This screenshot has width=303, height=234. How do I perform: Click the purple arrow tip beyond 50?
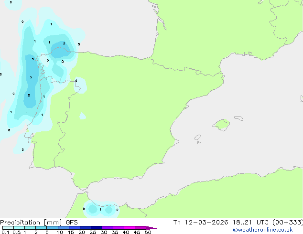151,228
